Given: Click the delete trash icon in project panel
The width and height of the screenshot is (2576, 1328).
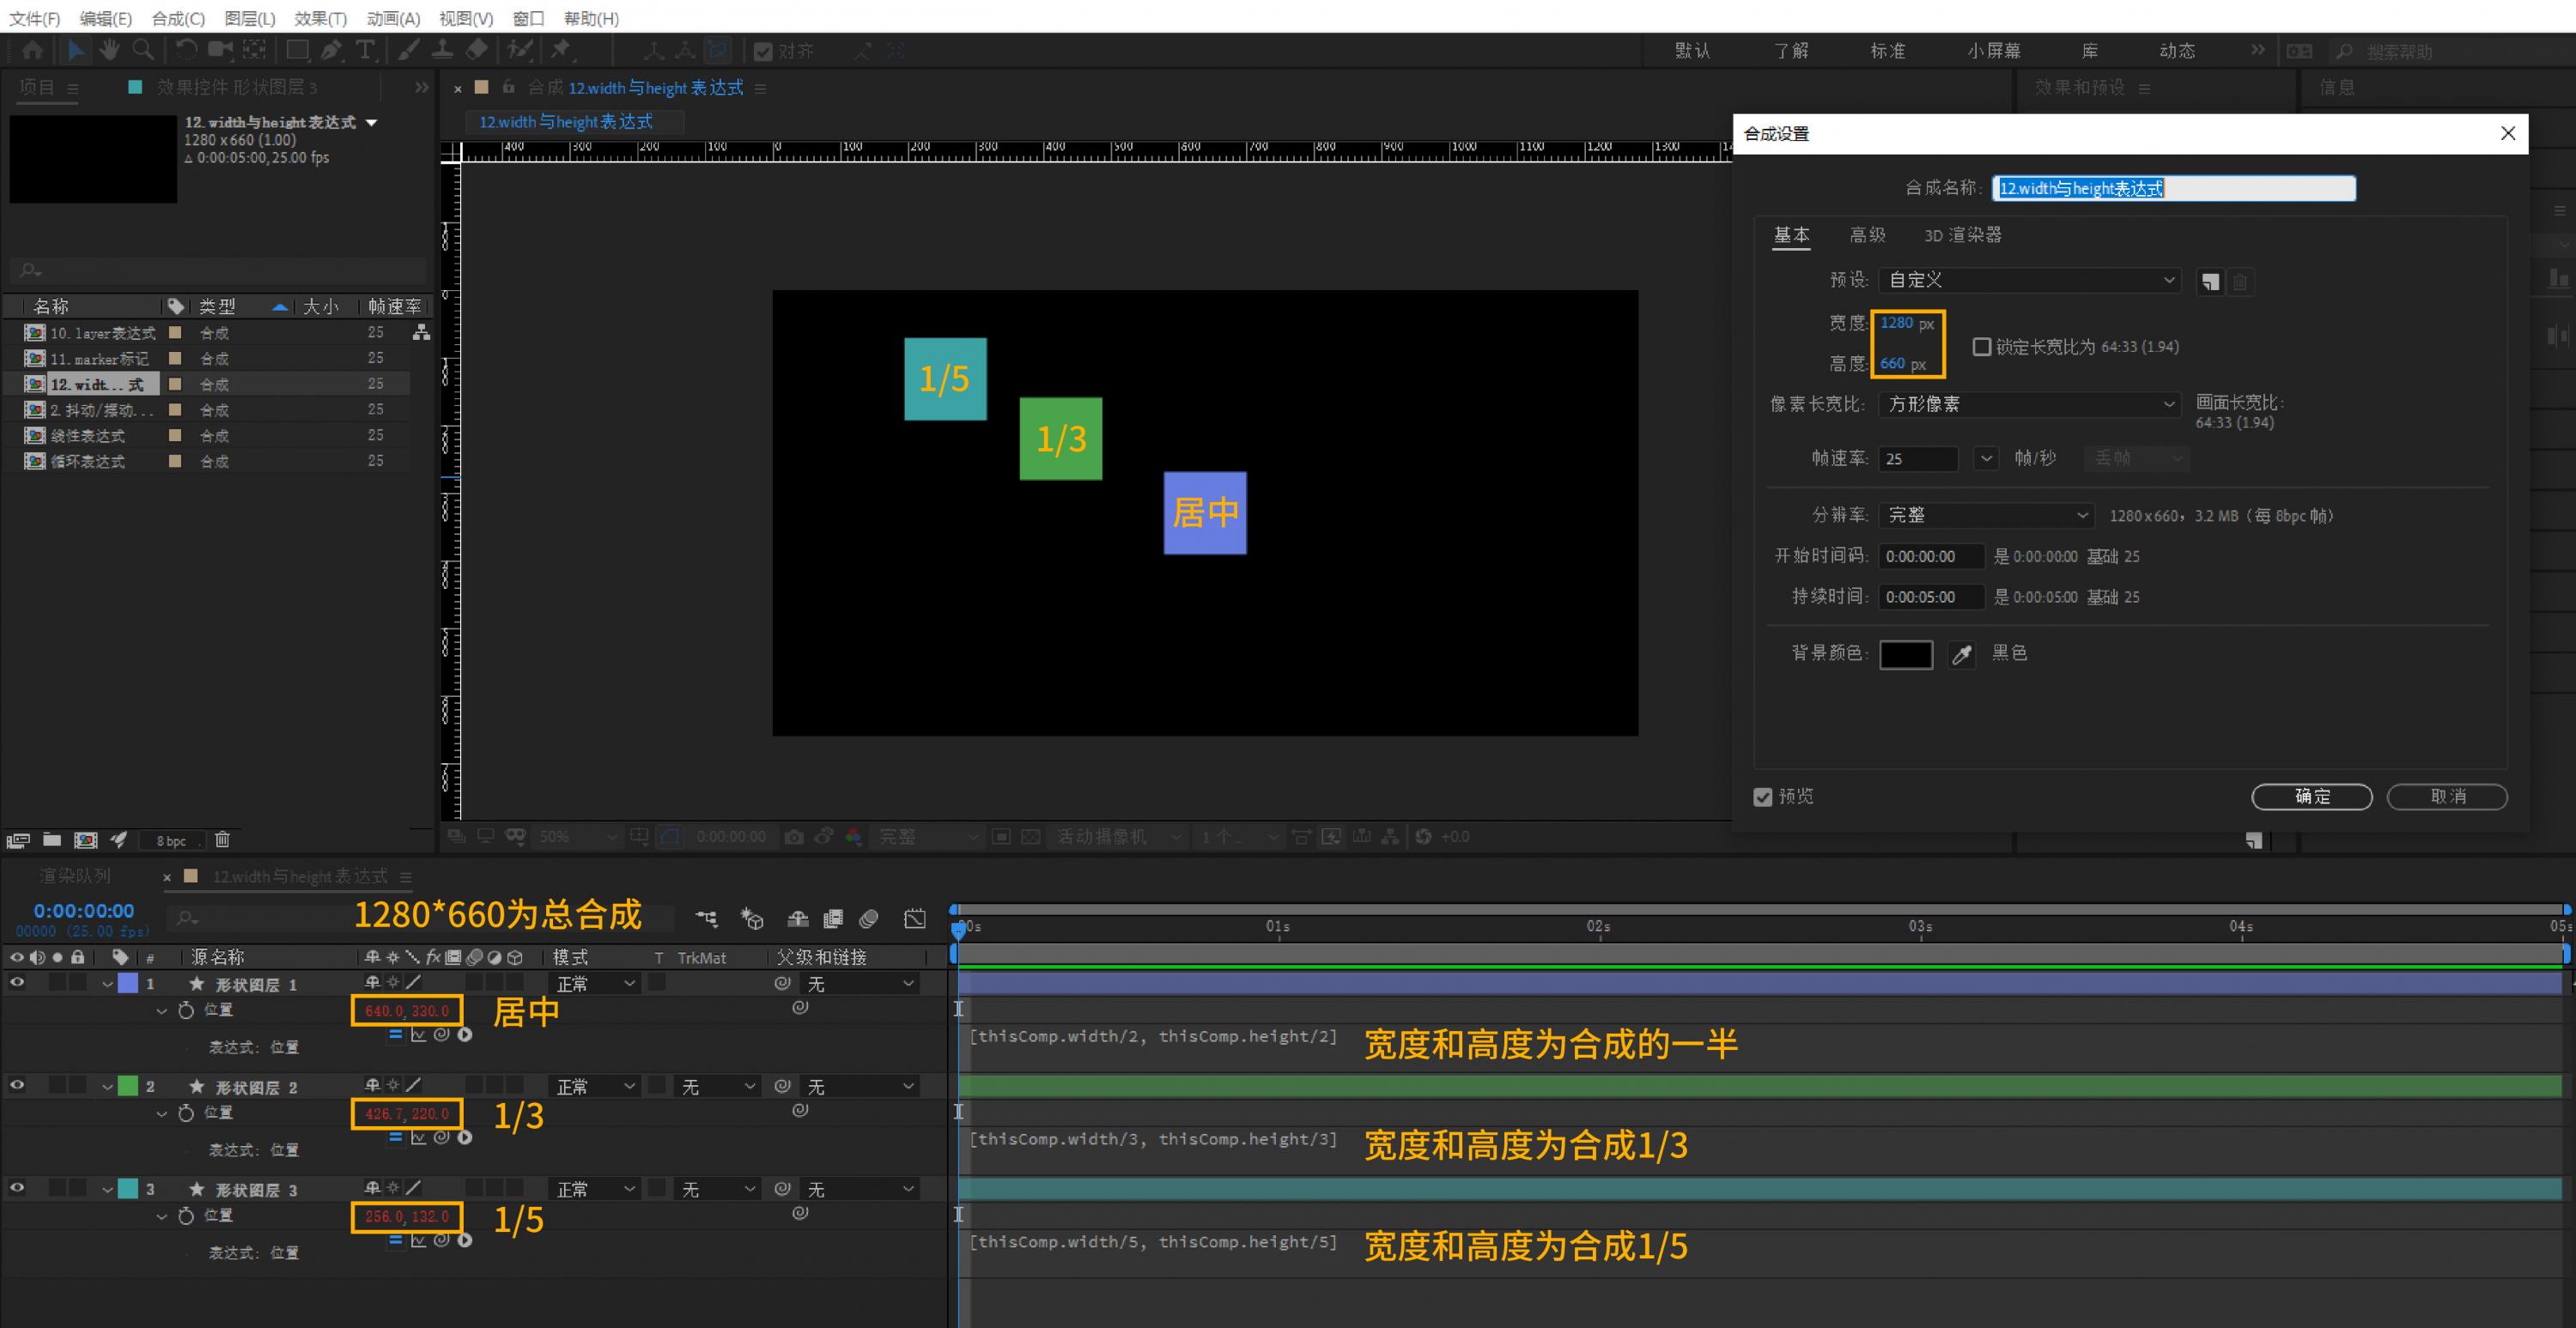Looking at the screenshot, I should point(222,840).
